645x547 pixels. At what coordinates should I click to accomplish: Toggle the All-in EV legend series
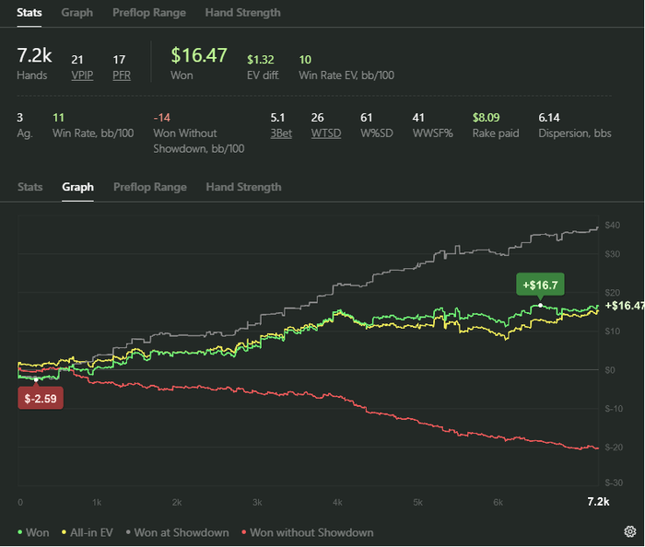click(x=88, y=532)
